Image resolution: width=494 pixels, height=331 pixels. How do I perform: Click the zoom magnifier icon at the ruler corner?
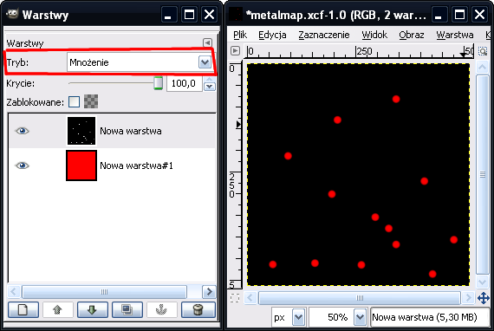(x=483, y=51)
